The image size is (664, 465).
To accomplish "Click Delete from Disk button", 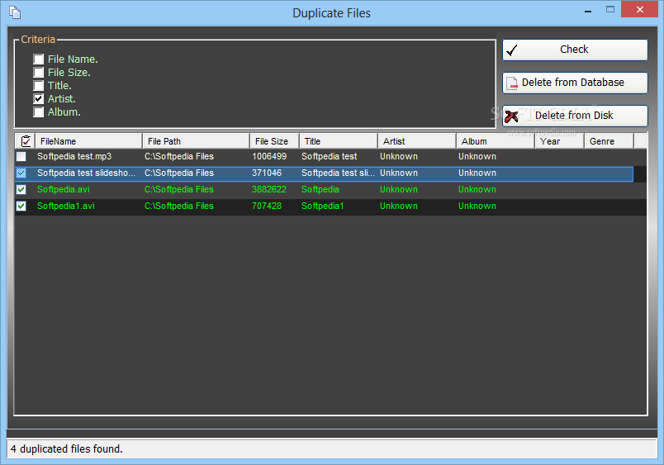I will [575, 116].
